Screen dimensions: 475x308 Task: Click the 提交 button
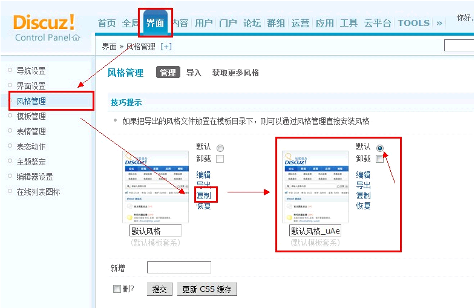(x=160, y=289)
